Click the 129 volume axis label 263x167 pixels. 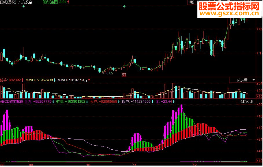(x=259, y=91)
